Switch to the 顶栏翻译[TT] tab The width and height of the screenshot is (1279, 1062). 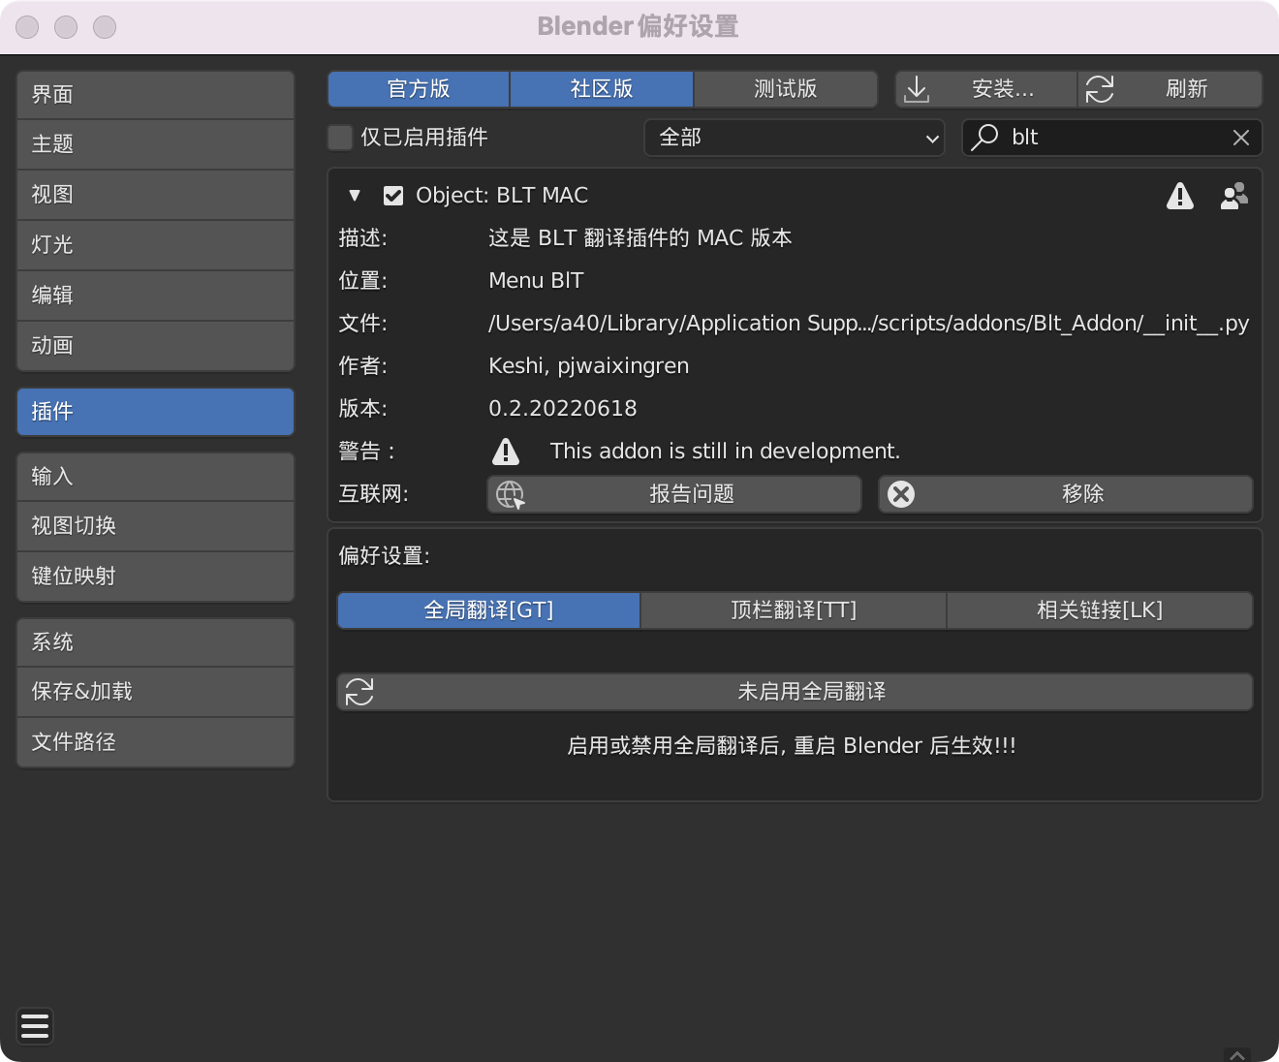pyautogui.click(x=794, y=610)
